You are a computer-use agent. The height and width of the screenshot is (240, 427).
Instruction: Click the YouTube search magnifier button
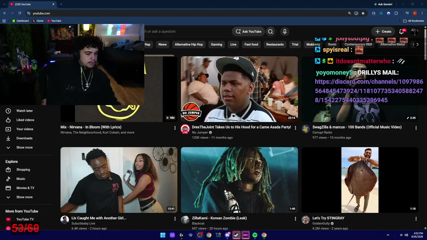tap(271, 32)
